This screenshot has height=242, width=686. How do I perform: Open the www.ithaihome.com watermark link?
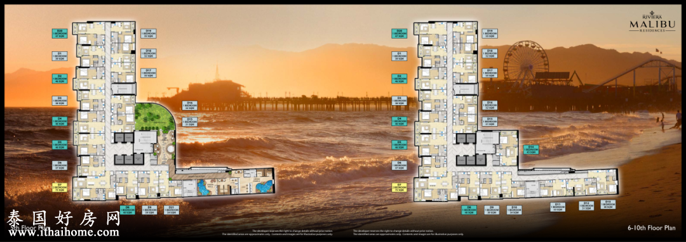coord(64,232)
